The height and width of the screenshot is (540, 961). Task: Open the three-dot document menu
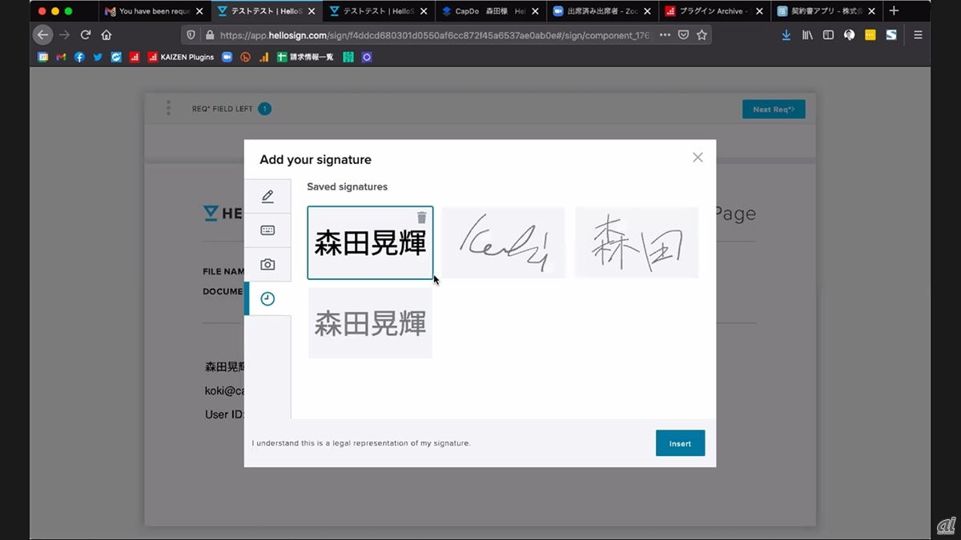[168, 108]
